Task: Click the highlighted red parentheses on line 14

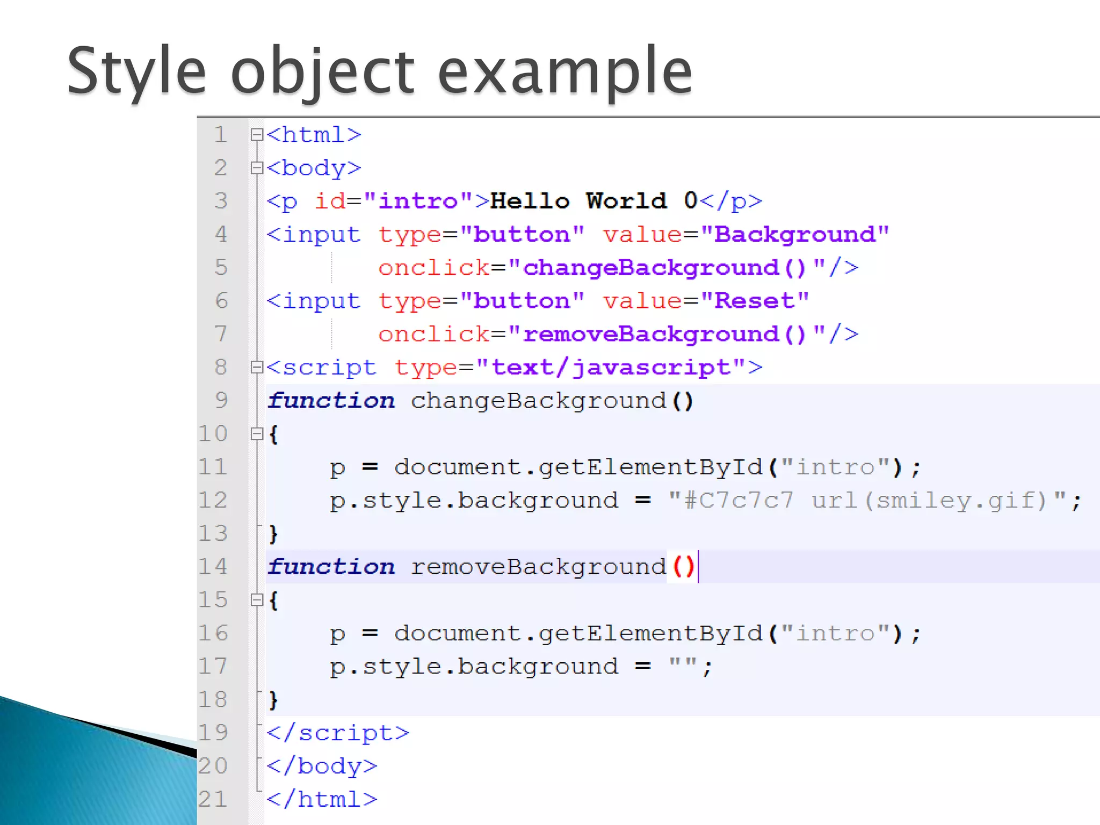Action: pos(683,567)
